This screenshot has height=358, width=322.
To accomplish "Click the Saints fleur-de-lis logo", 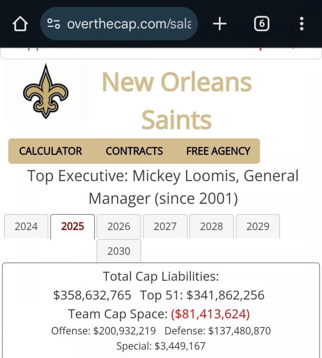I will [46, 91].
